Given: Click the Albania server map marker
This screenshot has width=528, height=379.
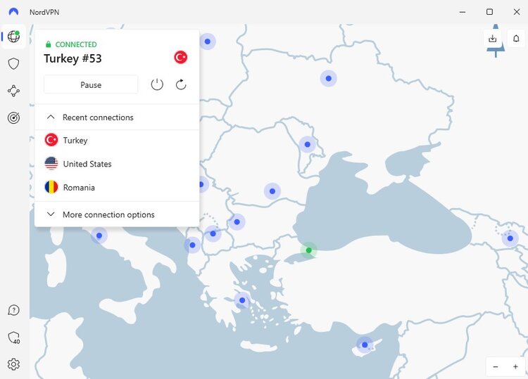Looking at the screenshot, I should [192, 245].
